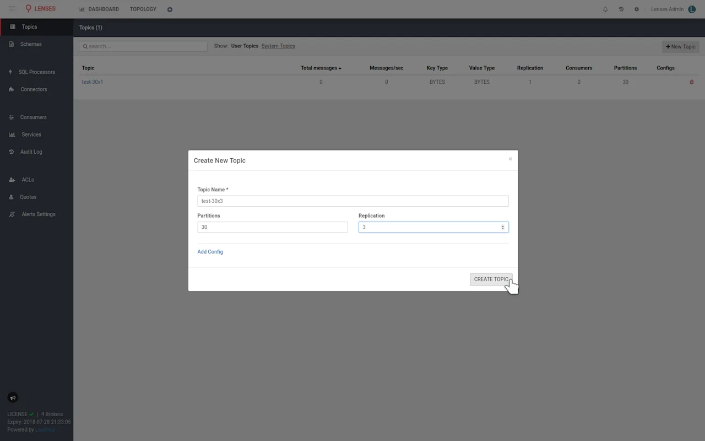Click the Topic Name input field
Screen dimensions: 705x441
tap(353, 201)
